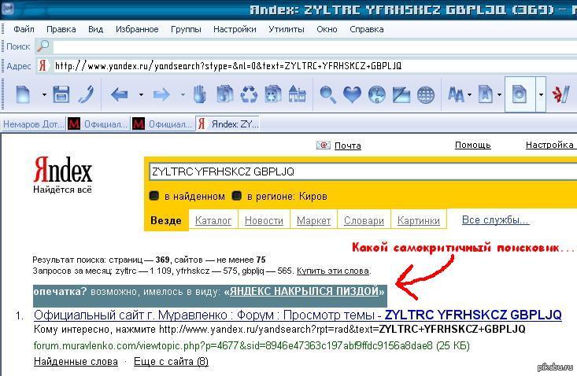Screen dimensions: 577x376
Task: Click the "Найденные слова" link
Action: 76,361
